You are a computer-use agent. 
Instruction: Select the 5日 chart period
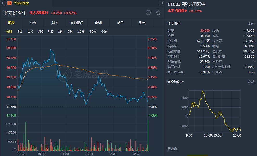[x=20, y=32]
